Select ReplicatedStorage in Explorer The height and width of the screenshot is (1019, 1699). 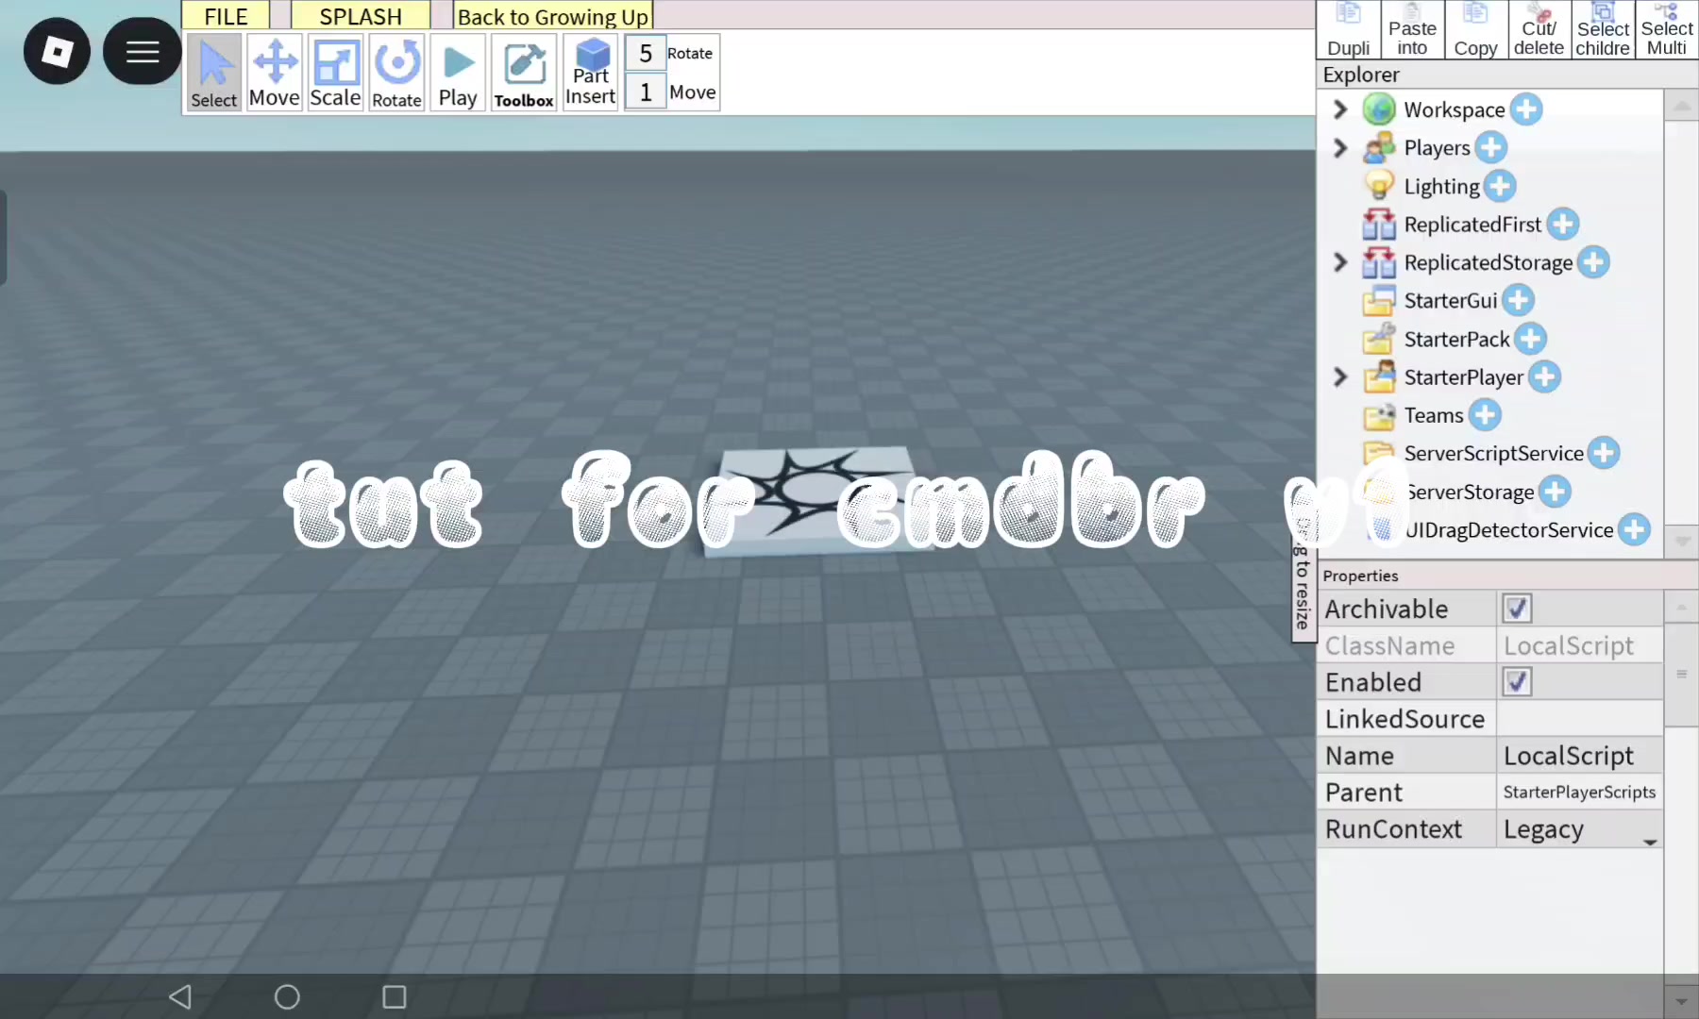click(x=1489, y=262)
